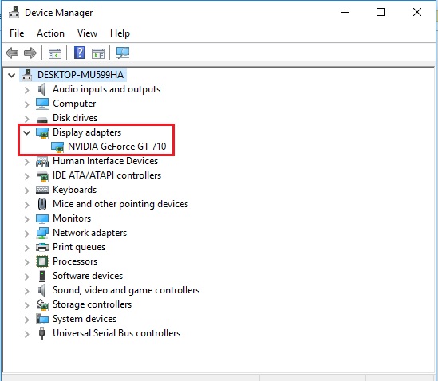Image resolution: width=438 pixels, height=381 pixels.
Task: Open the blue Help question-mark icon
Action: coord(79,53)
